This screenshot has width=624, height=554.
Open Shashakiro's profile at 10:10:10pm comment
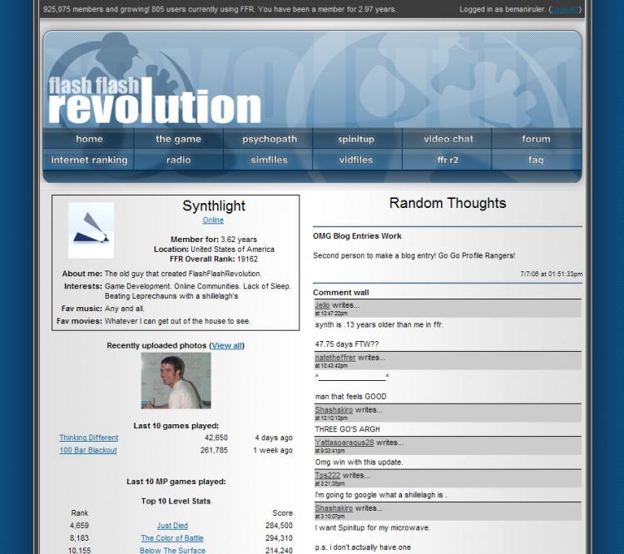click(x=334, y=409)
